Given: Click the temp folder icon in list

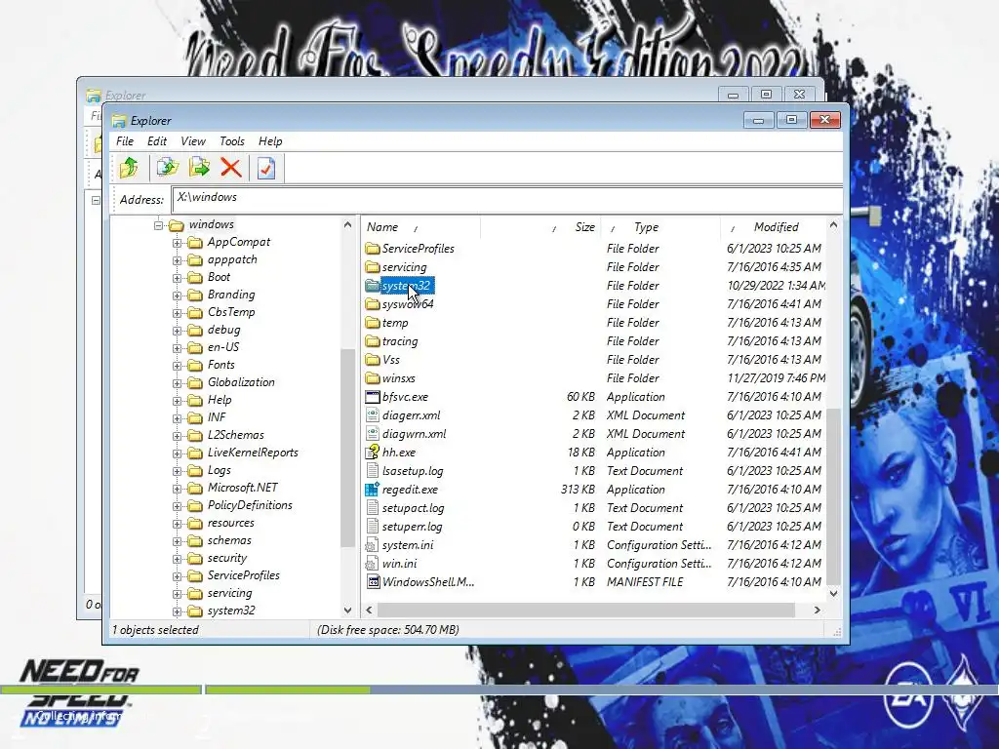Looking at the screenshot, I should coord(372,323).
